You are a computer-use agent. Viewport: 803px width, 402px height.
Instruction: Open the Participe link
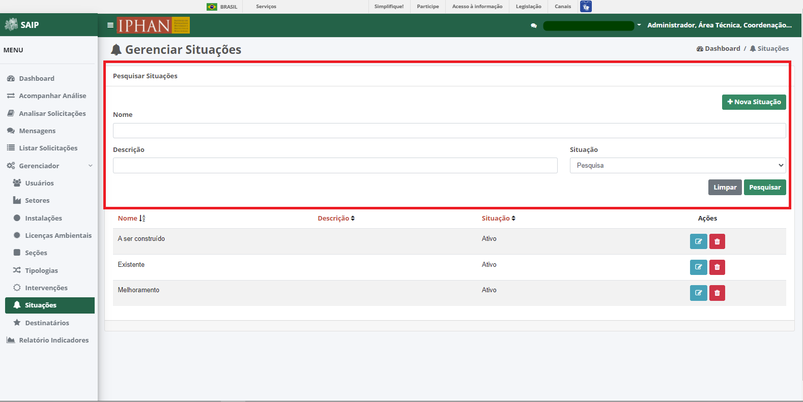427,7
